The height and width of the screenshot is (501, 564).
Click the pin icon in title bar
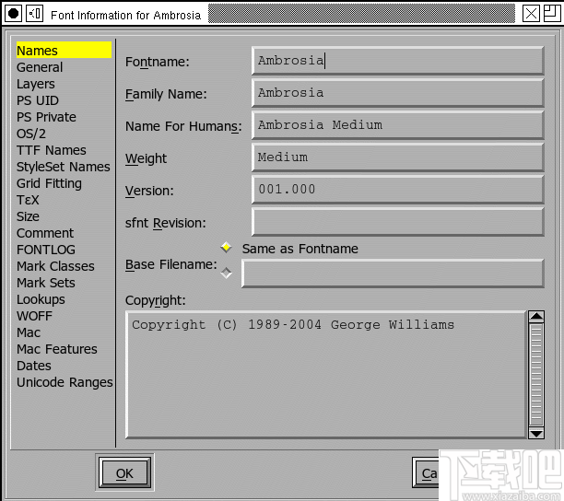pos(34,14)
